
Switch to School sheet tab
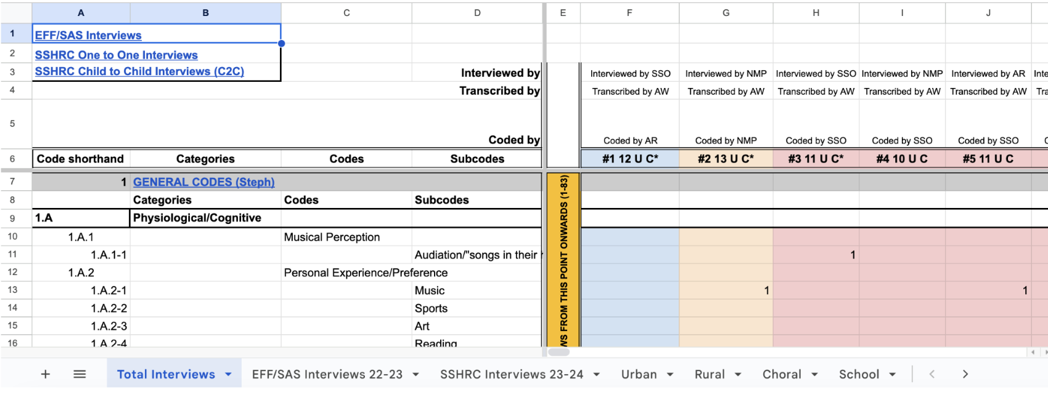[859, 374]
